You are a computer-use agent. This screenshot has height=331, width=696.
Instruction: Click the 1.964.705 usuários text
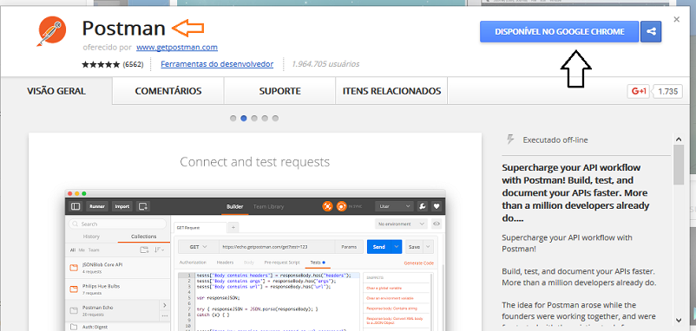point(325,64)
